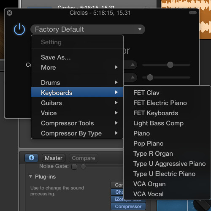
Task: Select the VCA Vocal preset
Action: pos(167,194)
